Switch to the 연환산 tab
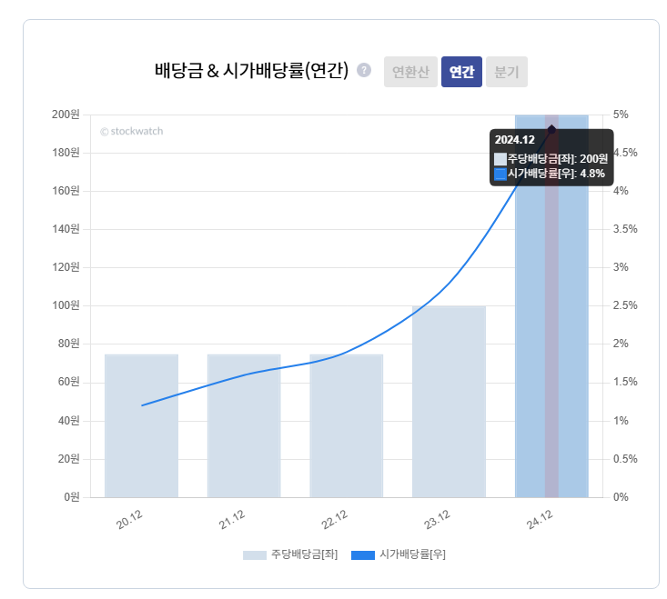This screenshot has width=667, height=599. [410, 72]
